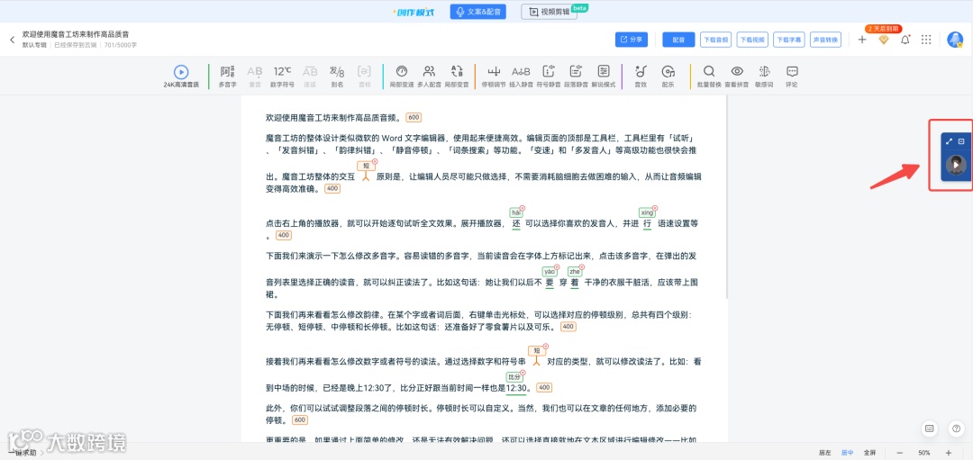Click the 下载视频 button
Viewport: 973px width, 460px height.
[x=752, y=40]
